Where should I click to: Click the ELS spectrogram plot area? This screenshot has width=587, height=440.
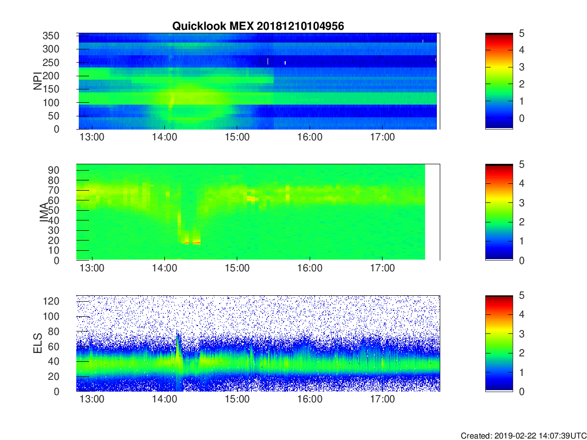point(258,343)
